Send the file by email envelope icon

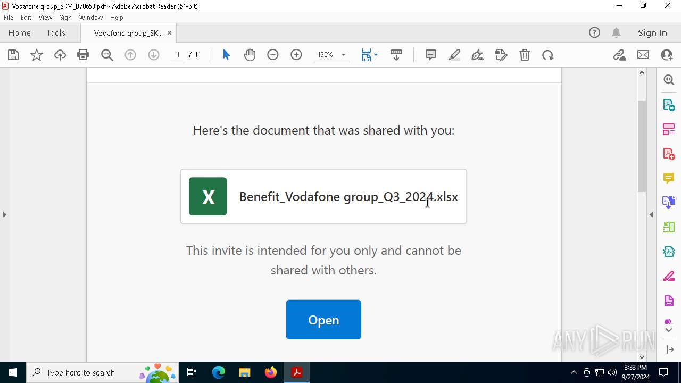pyautogui.click(x=643, y=55)
